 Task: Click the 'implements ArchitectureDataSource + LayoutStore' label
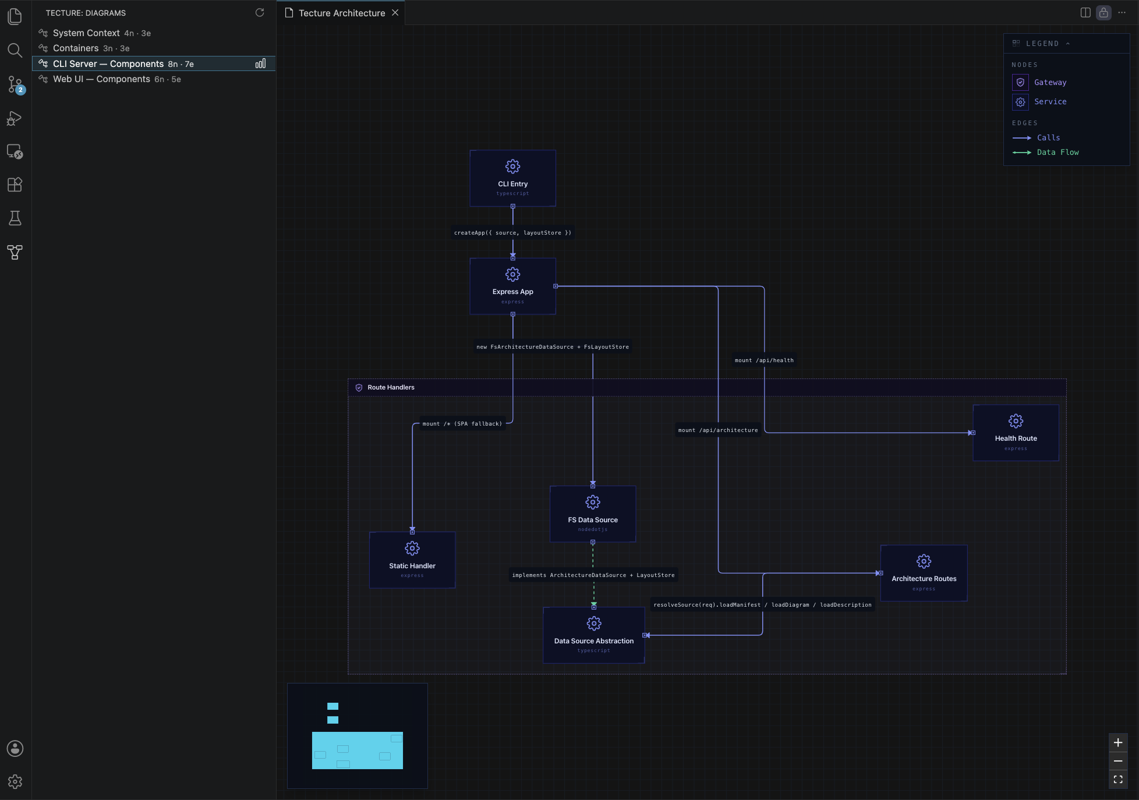pos(593,575)
